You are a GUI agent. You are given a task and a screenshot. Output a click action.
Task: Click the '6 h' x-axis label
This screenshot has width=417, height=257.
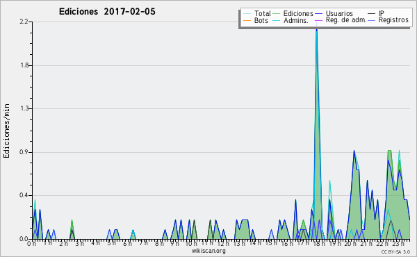(x=127, y=244)
